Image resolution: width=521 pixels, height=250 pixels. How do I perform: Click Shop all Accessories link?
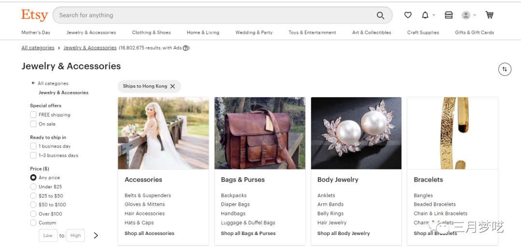(149, 233)
